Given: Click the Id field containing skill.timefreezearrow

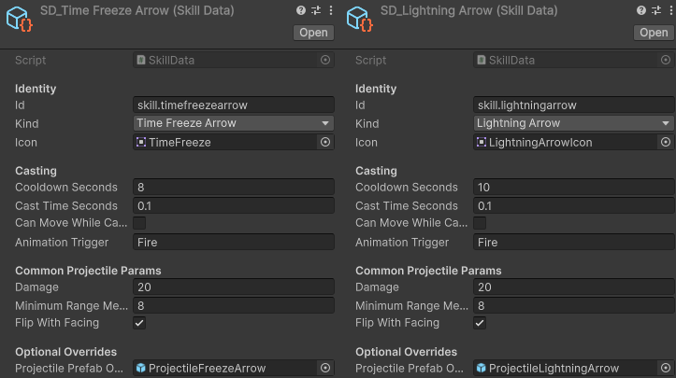Looking at the screenshot, I should (233, 105).
